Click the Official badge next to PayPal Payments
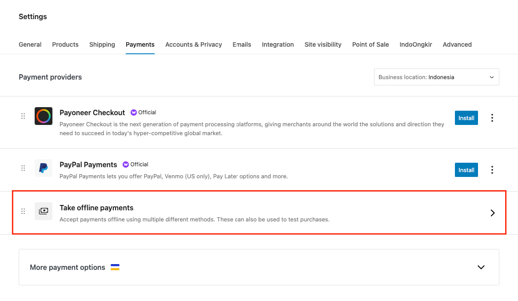This screenshot has width=518, height=301. tap(135, 165)
